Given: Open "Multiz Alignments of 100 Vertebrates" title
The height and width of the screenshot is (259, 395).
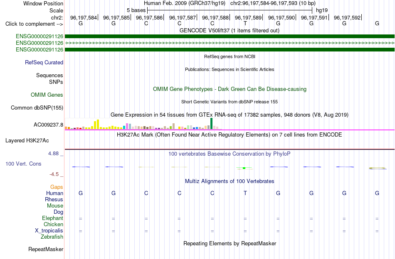Looking at the screenshot, I should point(230,181).
